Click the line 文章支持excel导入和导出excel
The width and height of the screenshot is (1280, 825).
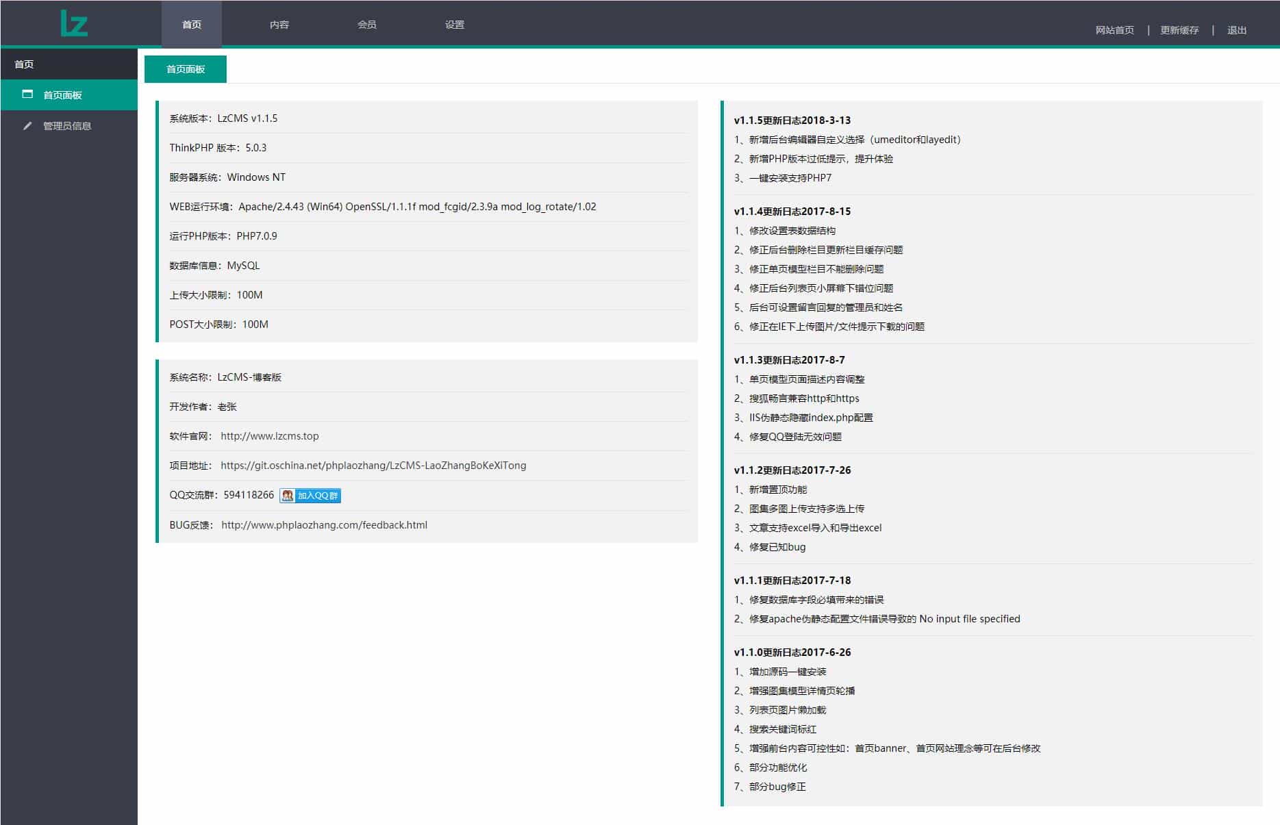coord(808,528)
